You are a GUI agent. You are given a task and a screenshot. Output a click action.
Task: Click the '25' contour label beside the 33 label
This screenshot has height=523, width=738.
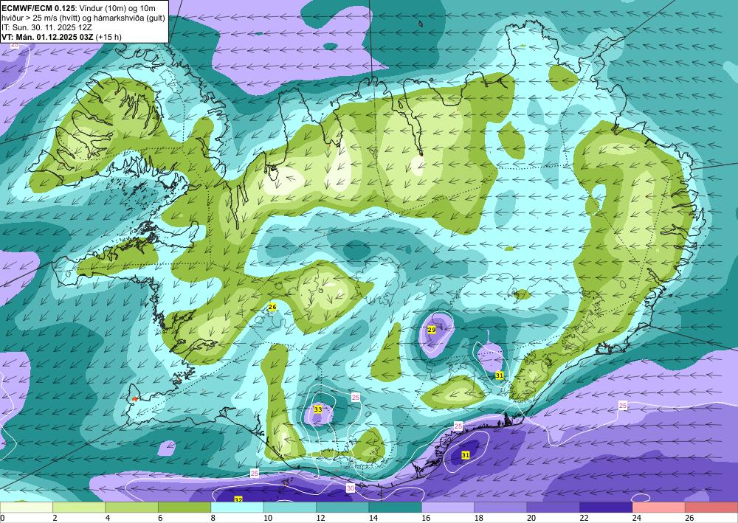click(x=356, y=398)
